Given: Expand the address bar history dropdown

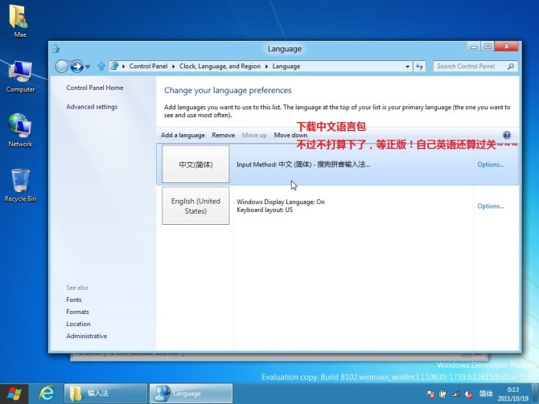Looking at the screenshot, I should point(407,67).
